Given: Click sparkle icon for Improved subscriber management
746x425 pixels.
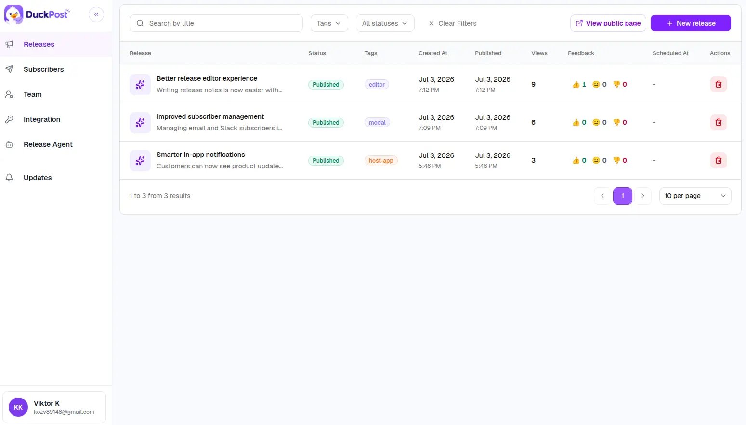Looking at the screenshot, I should pos(140,123).
